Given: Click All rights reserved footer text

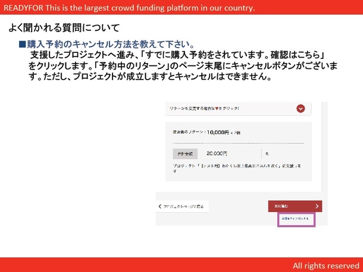Looking at the screenshot, I should (x=325, y=265).
